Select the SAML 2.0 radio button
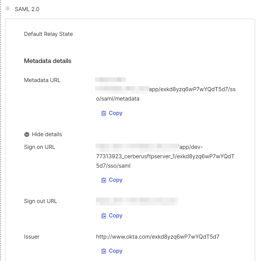The image size is (257, 261). tap(7, 8)
